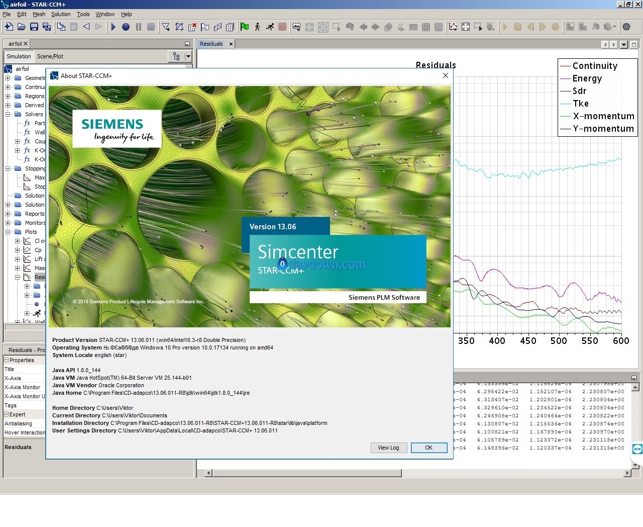The height and width of the screenshot is (527, 643).
Task: Click the Copy toolbar icon
Action: [x=61, y=27]
